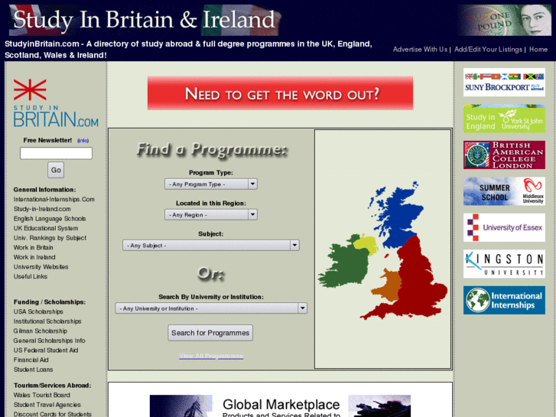Open Student Travel Agencies link
The image size is (556, 417).
click(47, 405)
